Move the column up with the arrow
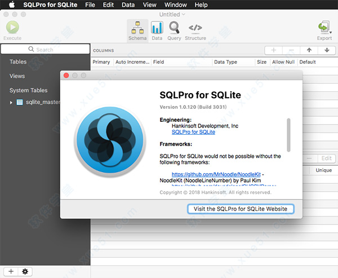 pos(309,50)
